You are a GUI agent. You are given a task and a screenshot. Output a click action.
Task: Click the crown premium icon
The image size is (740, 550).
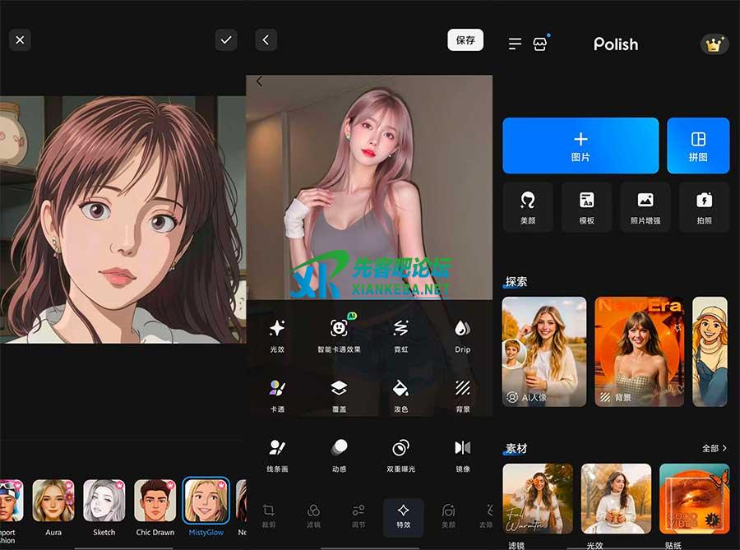(714, 44)
